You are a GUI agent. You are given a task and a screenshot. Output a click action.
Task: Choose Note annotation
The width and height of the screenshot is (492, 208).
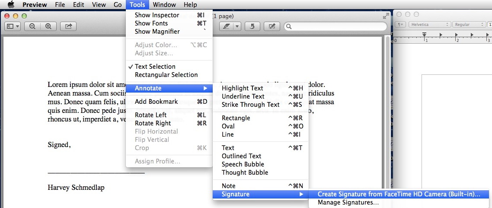point(260,186)
